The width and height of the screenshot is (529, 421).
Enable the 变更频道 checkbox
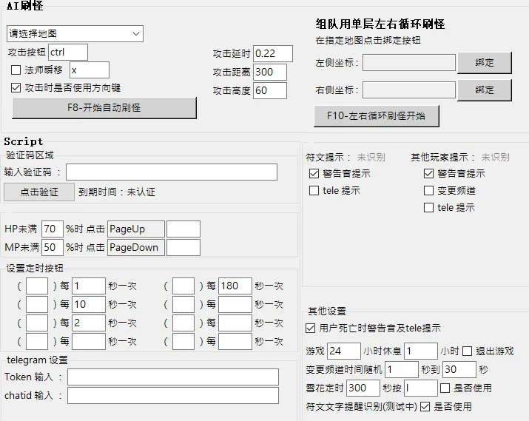428,191
